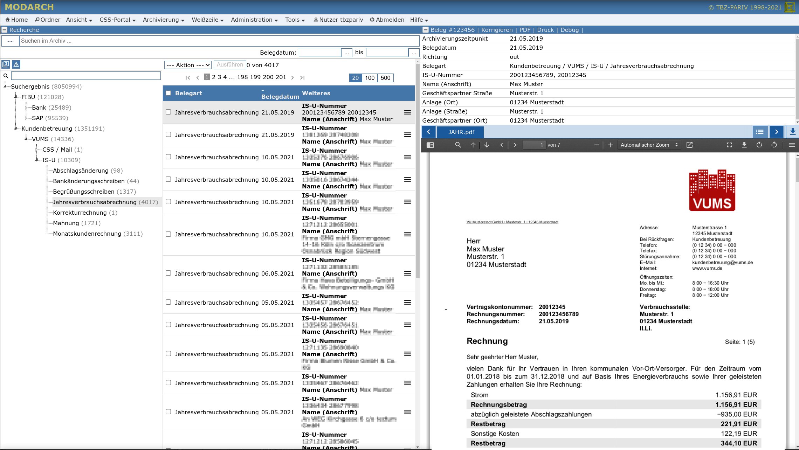Collapse the VUMS tree node
799x450 pixels.
click(x=26, y=139)
